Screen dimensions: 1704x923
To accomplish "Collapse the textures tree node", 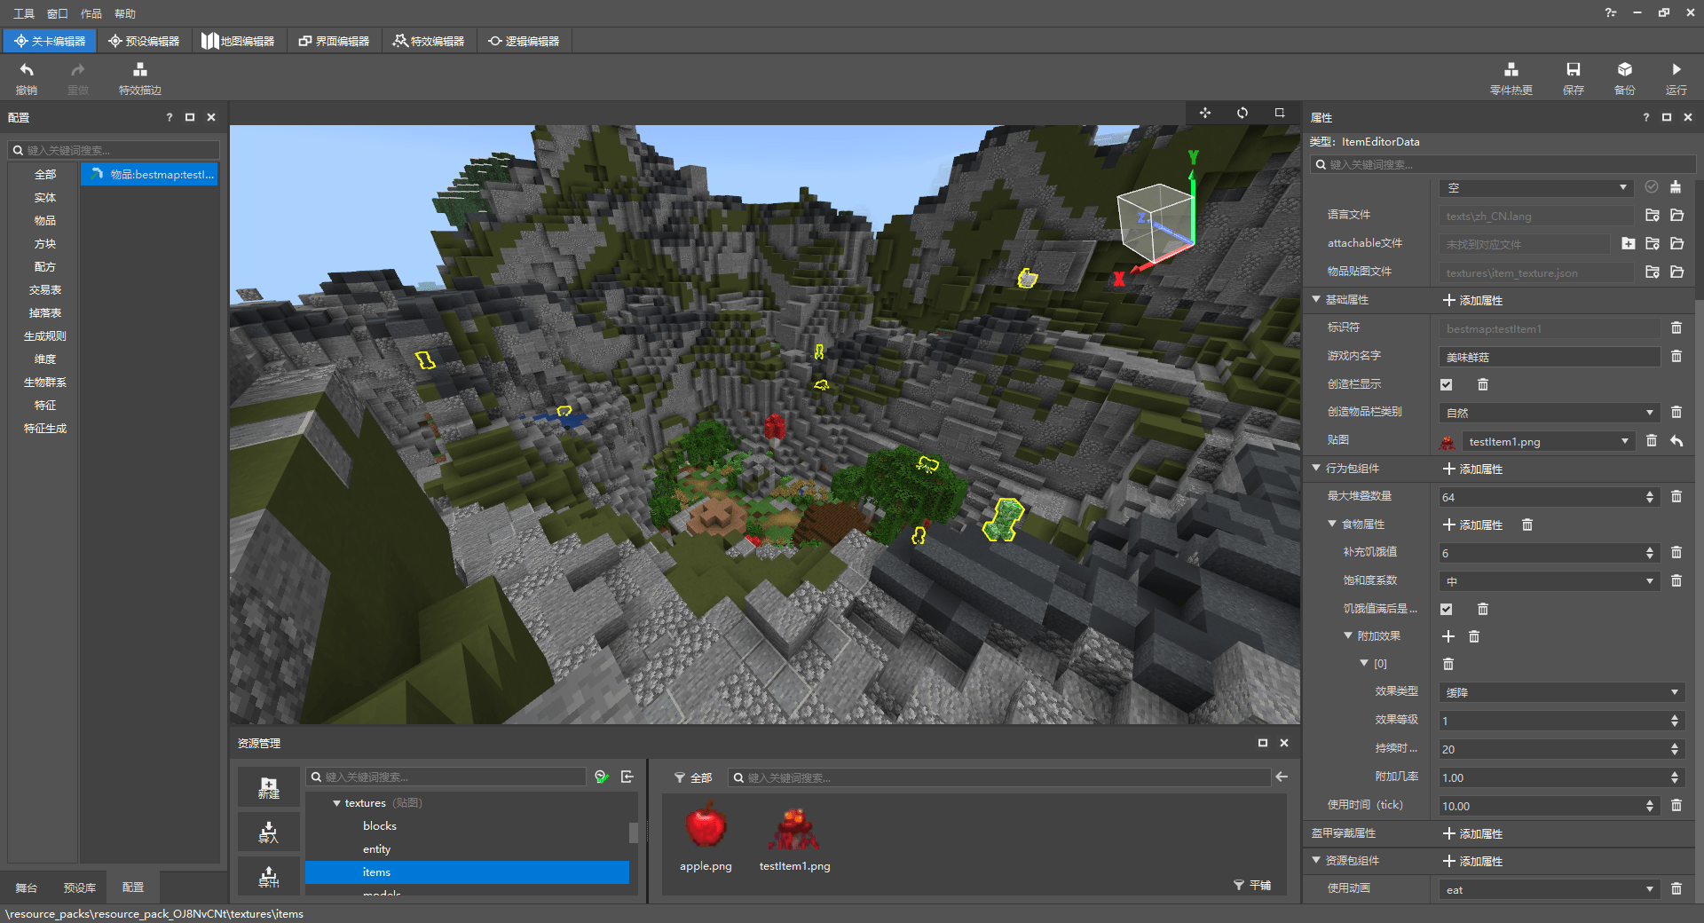I will (337, 803).
